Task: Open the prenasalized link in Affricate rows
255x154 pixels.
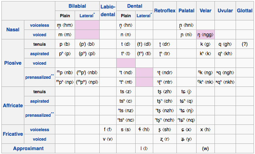Action: (x=38, y=115)
